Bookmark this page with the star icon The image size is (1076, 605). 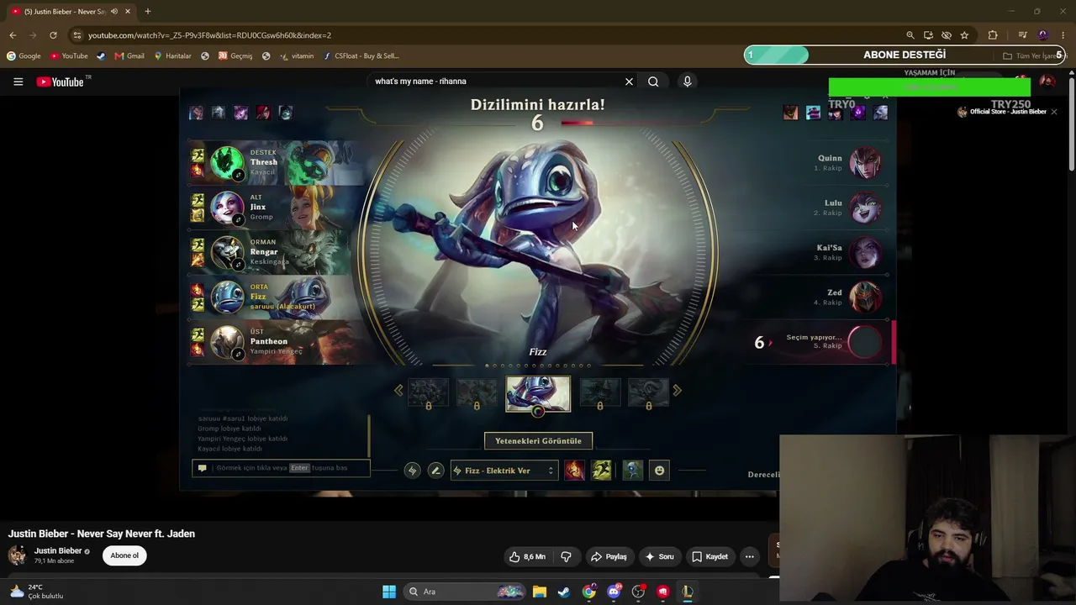click(x=964, y=35)
